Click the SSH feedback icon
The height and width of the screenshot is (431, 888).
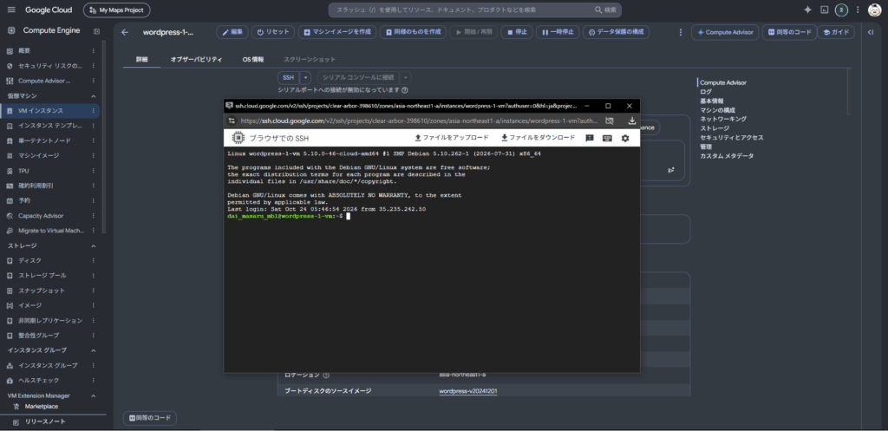[590, 138]
